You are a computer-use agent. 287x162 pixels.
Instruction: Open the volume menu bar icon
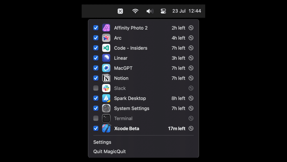(x=150, y=11)
